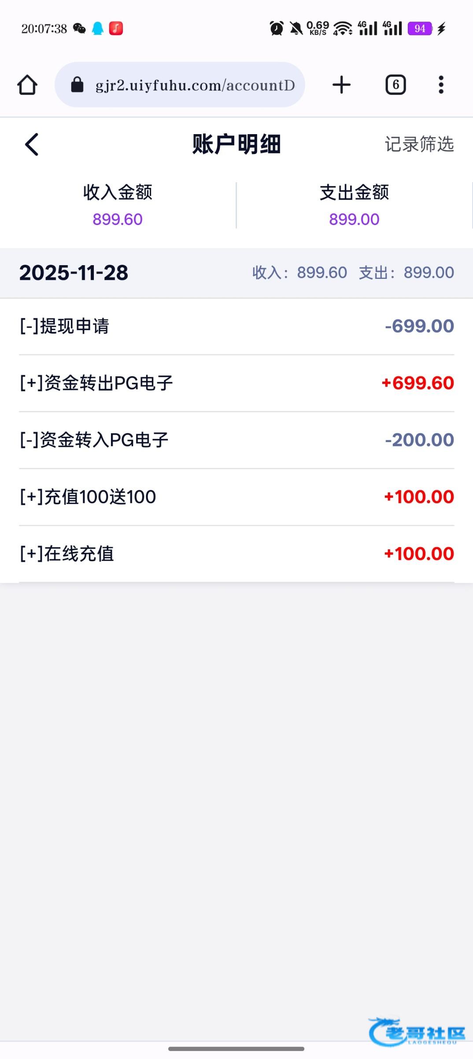Open the tab switcher showing 6 tabs
This screenshot has width=473, height=1059.
395,85
